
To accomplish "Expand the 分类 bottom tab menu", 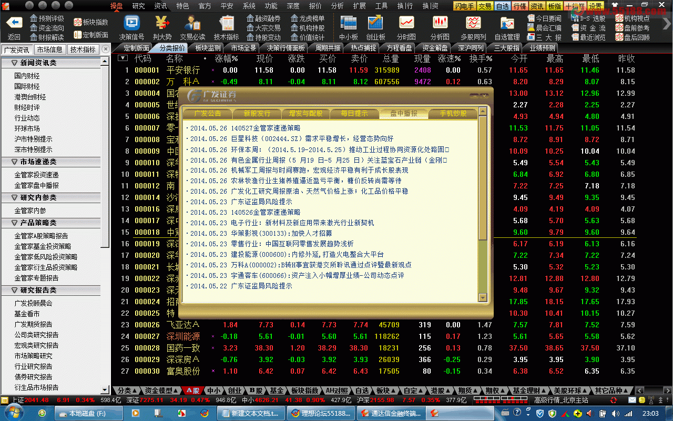I will click(127, 390).
